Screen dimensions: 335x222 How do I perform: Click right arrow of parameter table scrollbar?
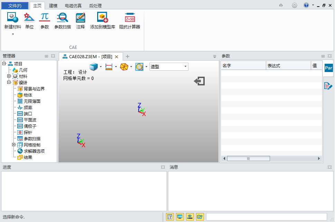[x=319, y=158]
